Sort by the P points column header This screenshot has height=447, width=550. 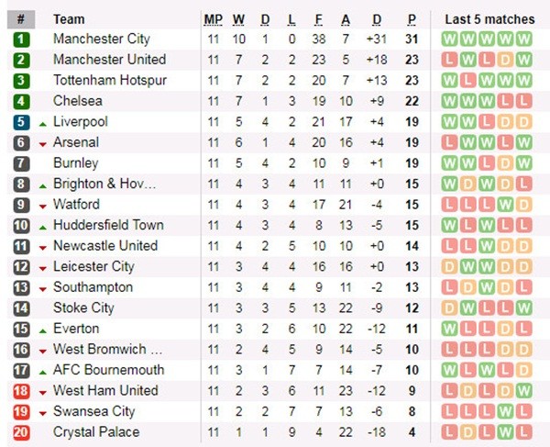click(x=412, y=19)
